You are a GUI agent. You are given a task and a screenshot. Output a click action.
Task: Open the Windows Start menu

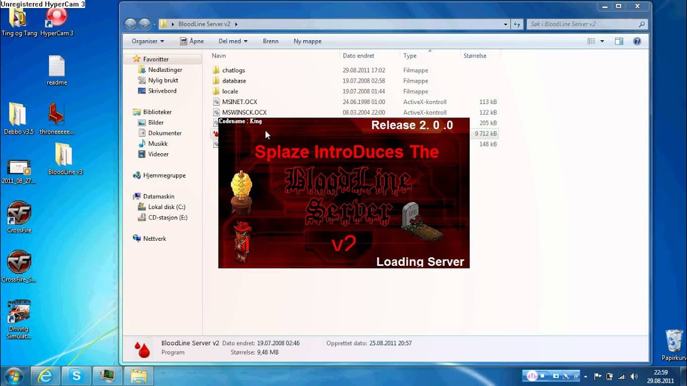click(13, 376)
